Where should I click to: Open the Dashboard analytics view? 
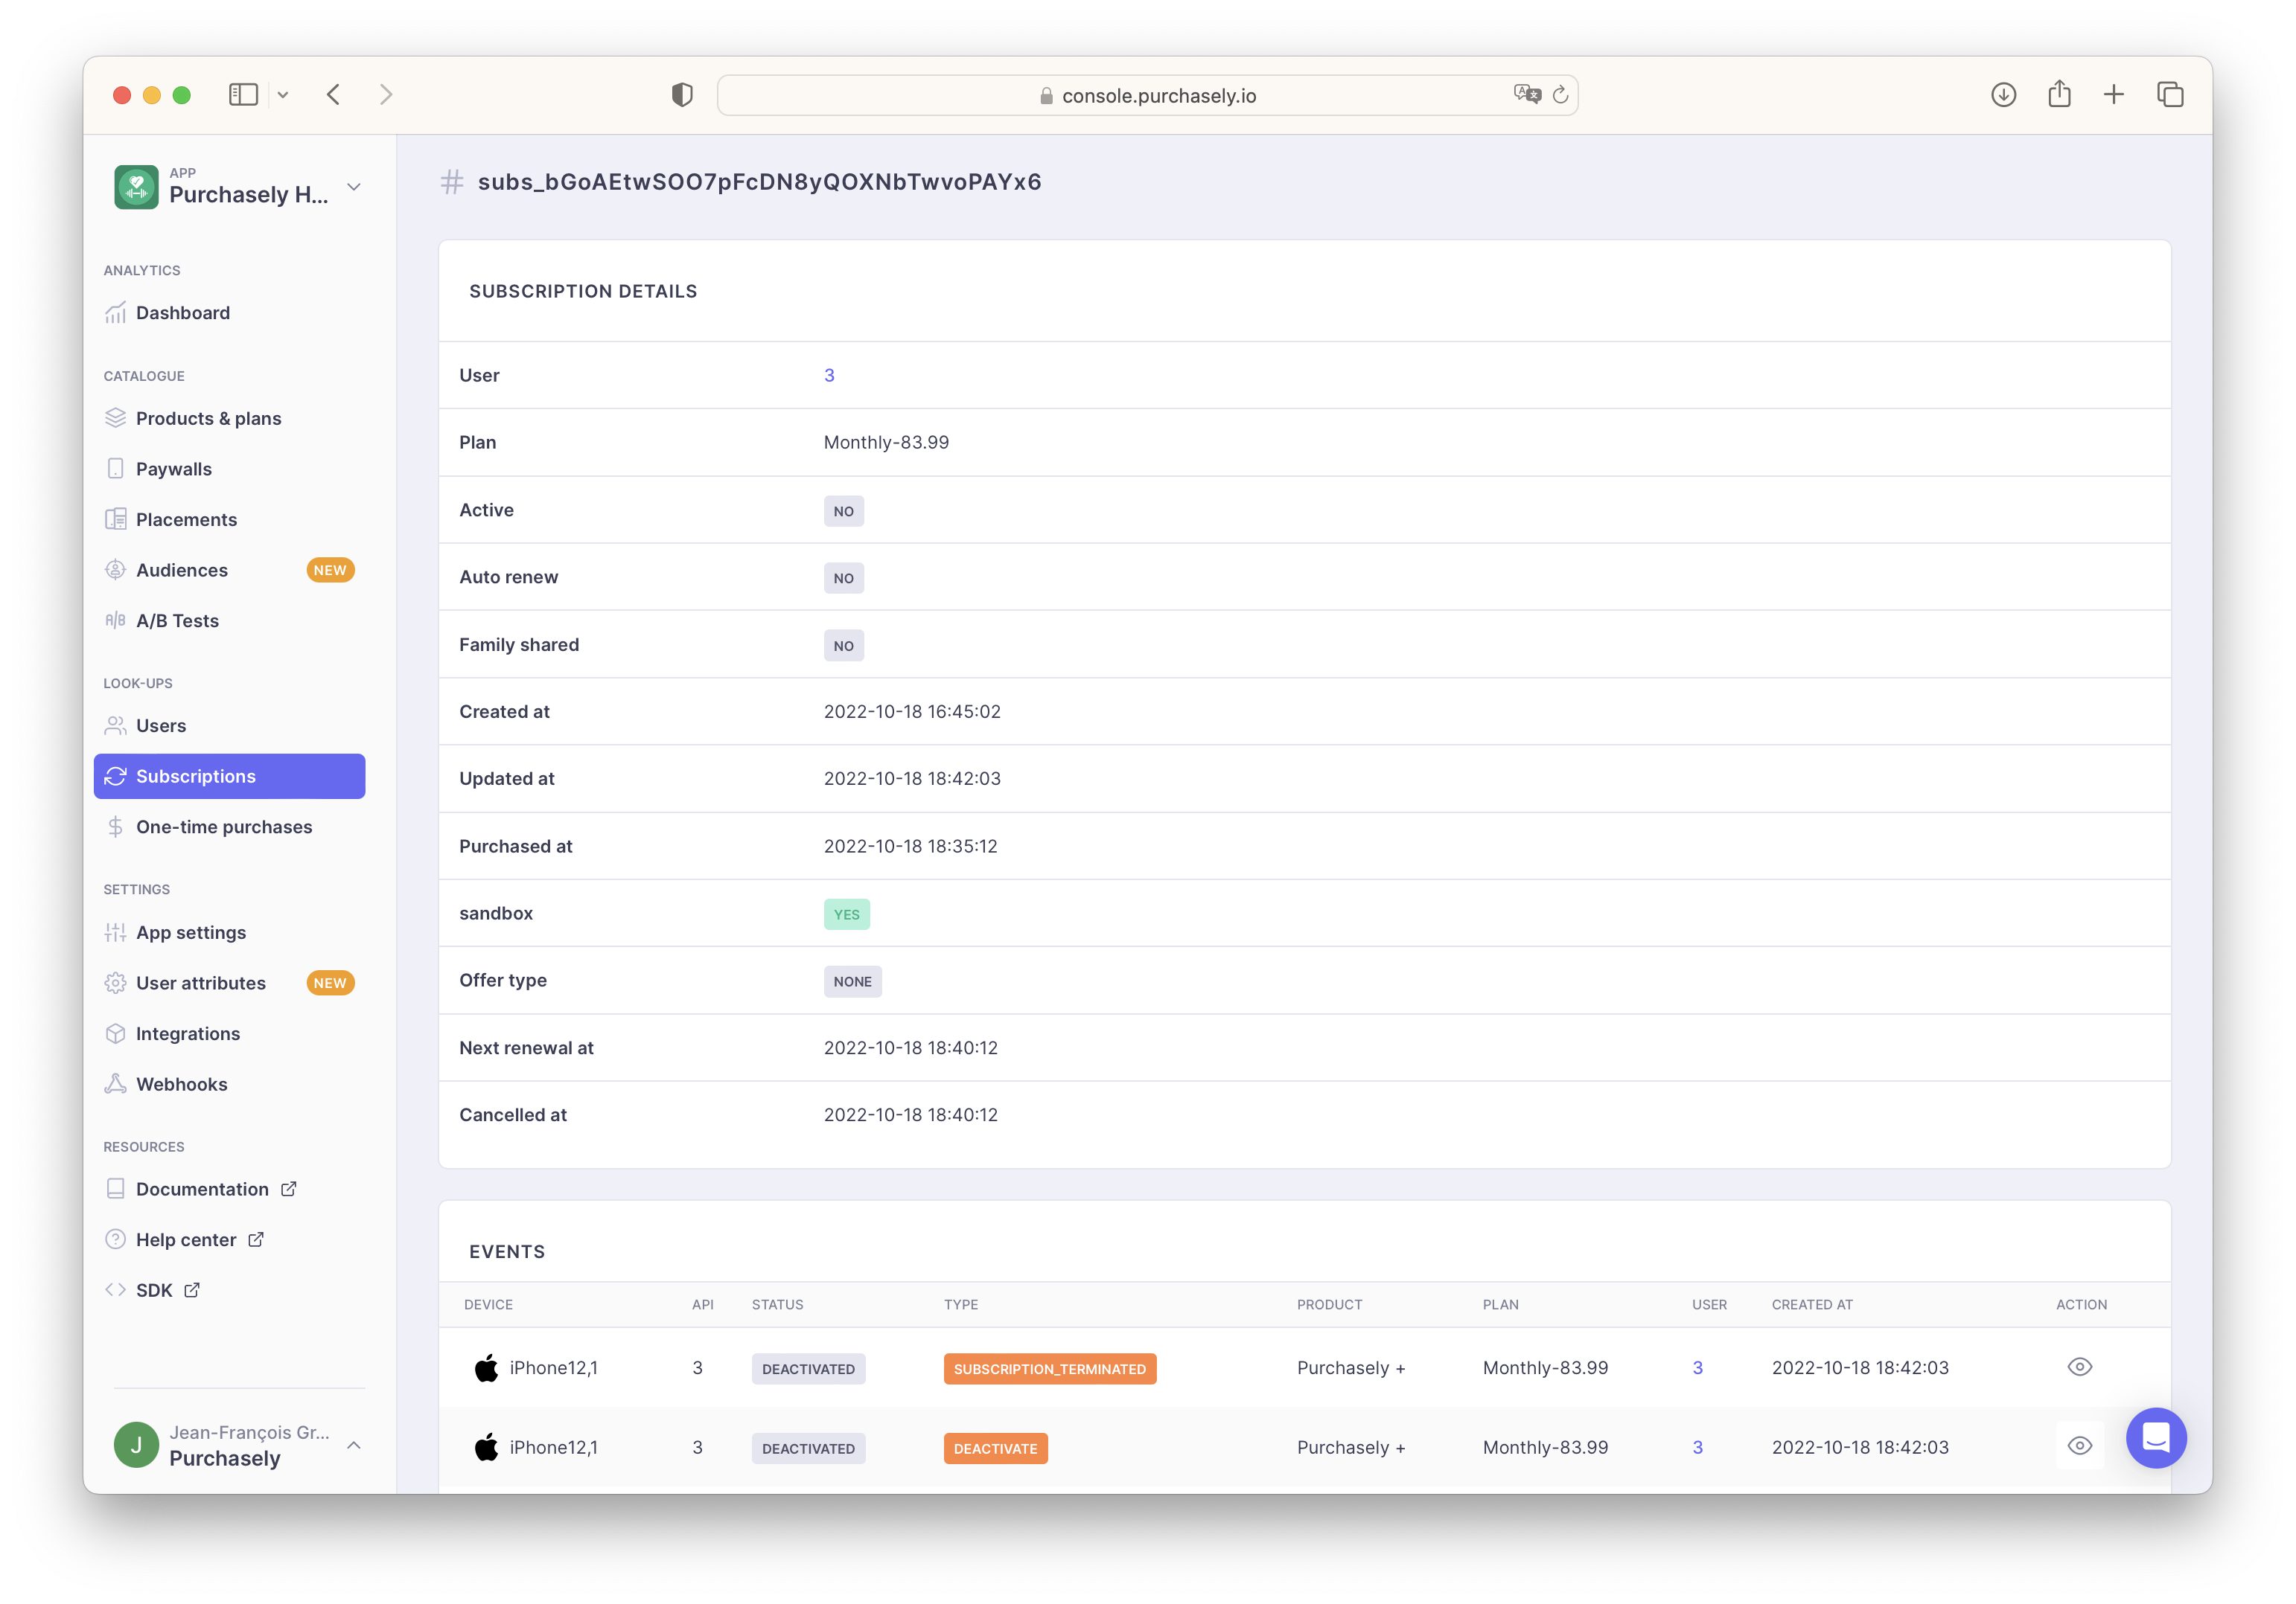[x=183, y=312]
